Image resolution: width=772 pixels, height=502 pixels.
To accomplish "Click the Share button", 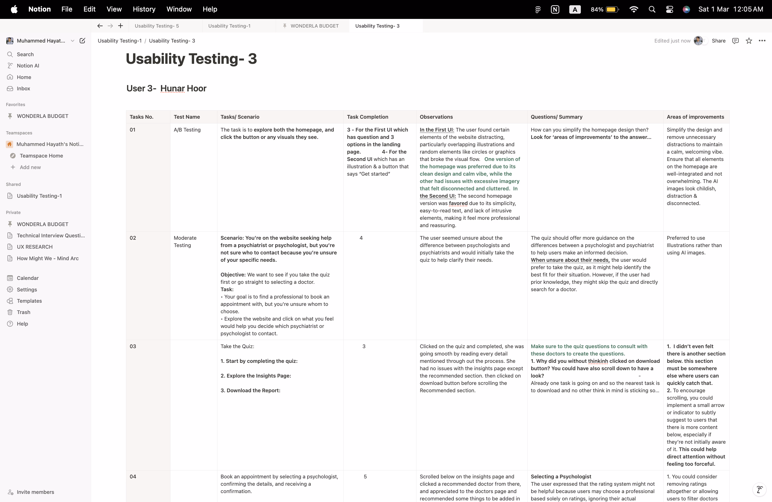I will click(x=718, y=41).
